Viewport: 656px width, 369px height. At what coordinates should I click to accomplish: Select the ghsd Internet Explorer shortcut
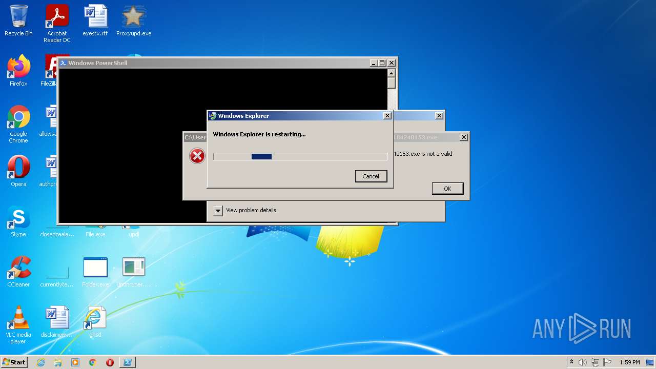pos(95,322)
